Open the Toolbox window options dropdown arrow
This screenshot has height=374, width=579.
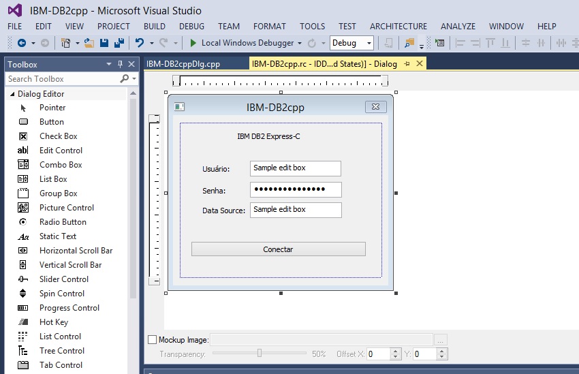(109, 65)
